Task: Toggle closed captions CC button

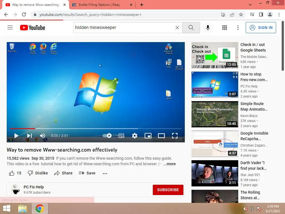Action: tap(121, 136)
